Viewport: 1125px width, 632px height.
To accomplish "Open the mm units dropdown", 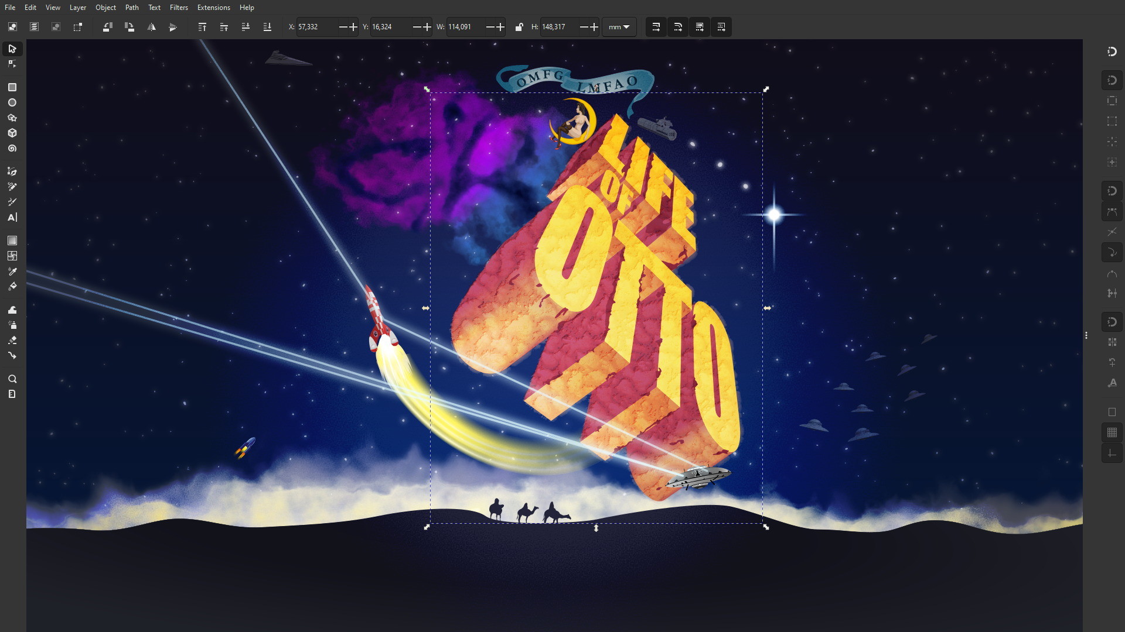I will click(619, 27).
